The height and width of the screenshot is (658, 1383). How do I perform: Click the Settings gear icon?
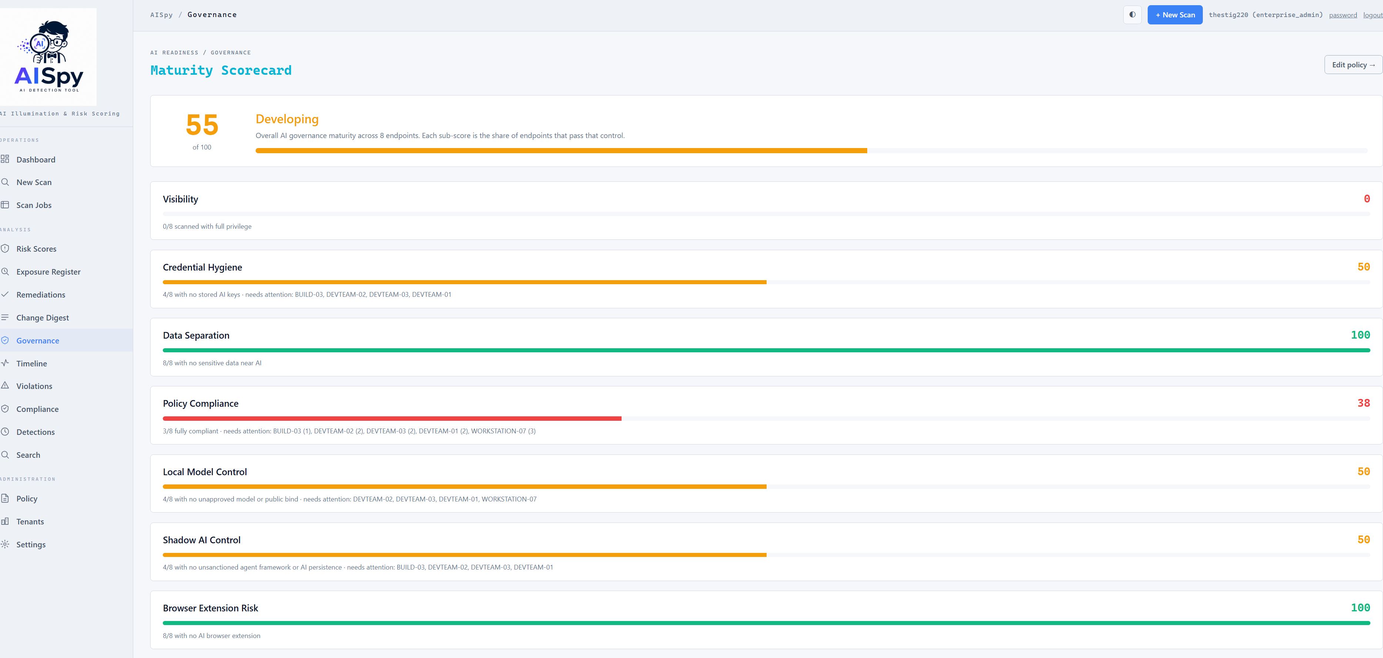[x=5, y=544]
